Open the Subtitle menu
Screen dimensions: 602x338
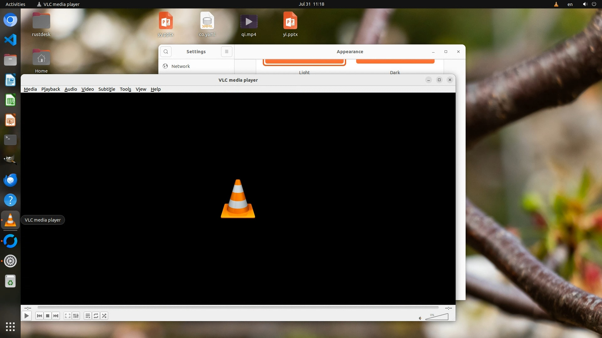pos(107,89)
